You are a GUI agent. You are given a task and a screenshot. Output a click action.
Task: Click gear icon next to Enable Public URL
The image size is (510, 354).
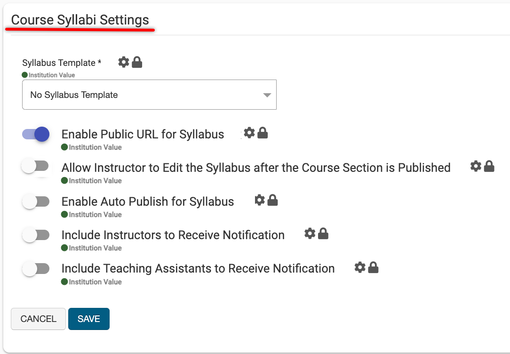tap(249, 133)
